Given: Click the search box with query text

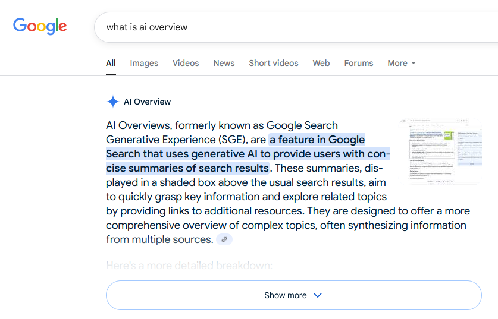Looking at the screenshot, I should click(x=296, y=27).
